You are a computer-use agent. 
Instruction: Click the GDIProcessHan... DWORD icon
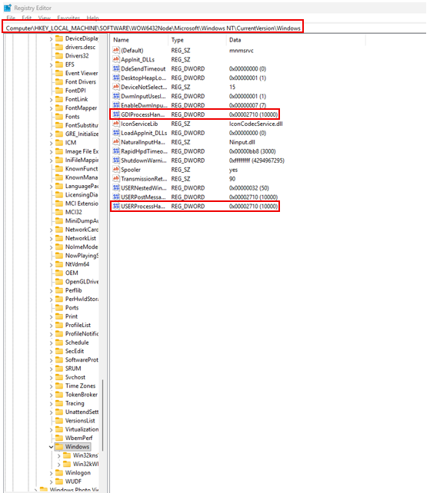[116, 114]
